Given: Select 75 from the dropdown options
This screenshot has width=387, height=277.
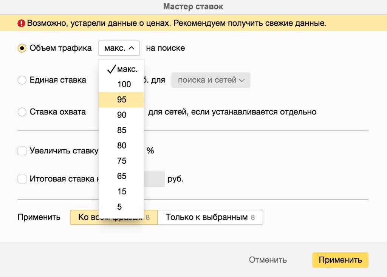Looking at the screenshot, I should pos(121,161).
